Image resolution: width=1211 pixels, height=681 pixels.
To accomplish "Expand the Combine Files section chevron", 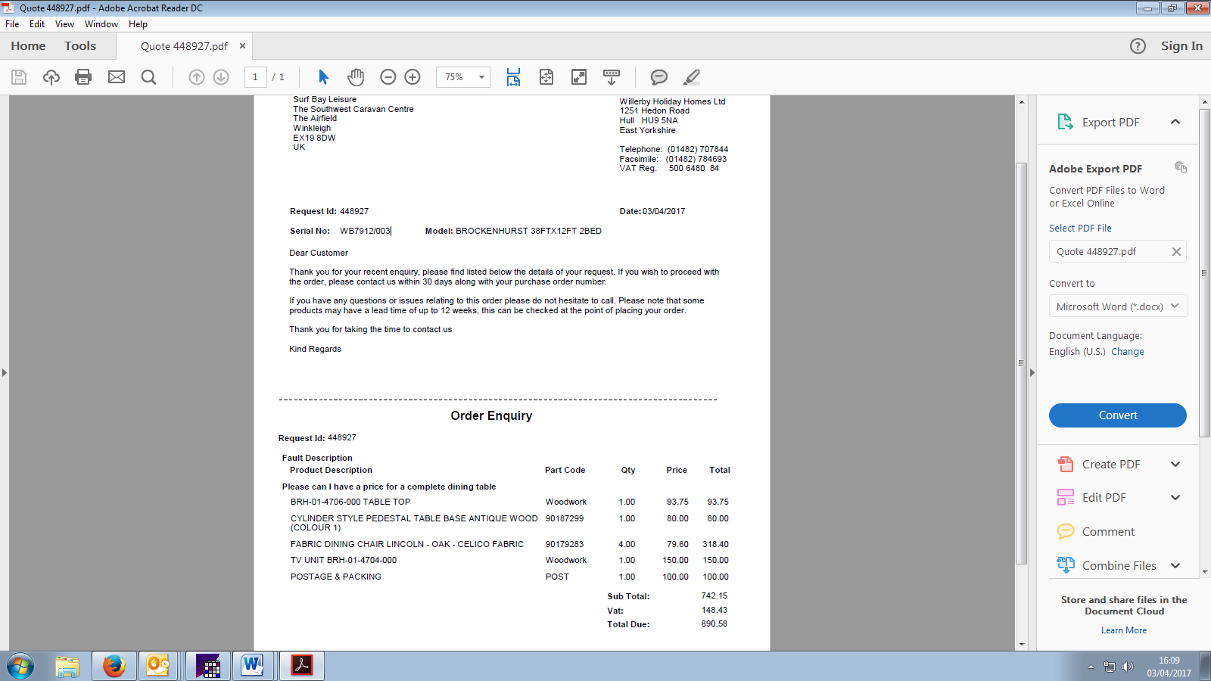I will (x=1175, y=566).
